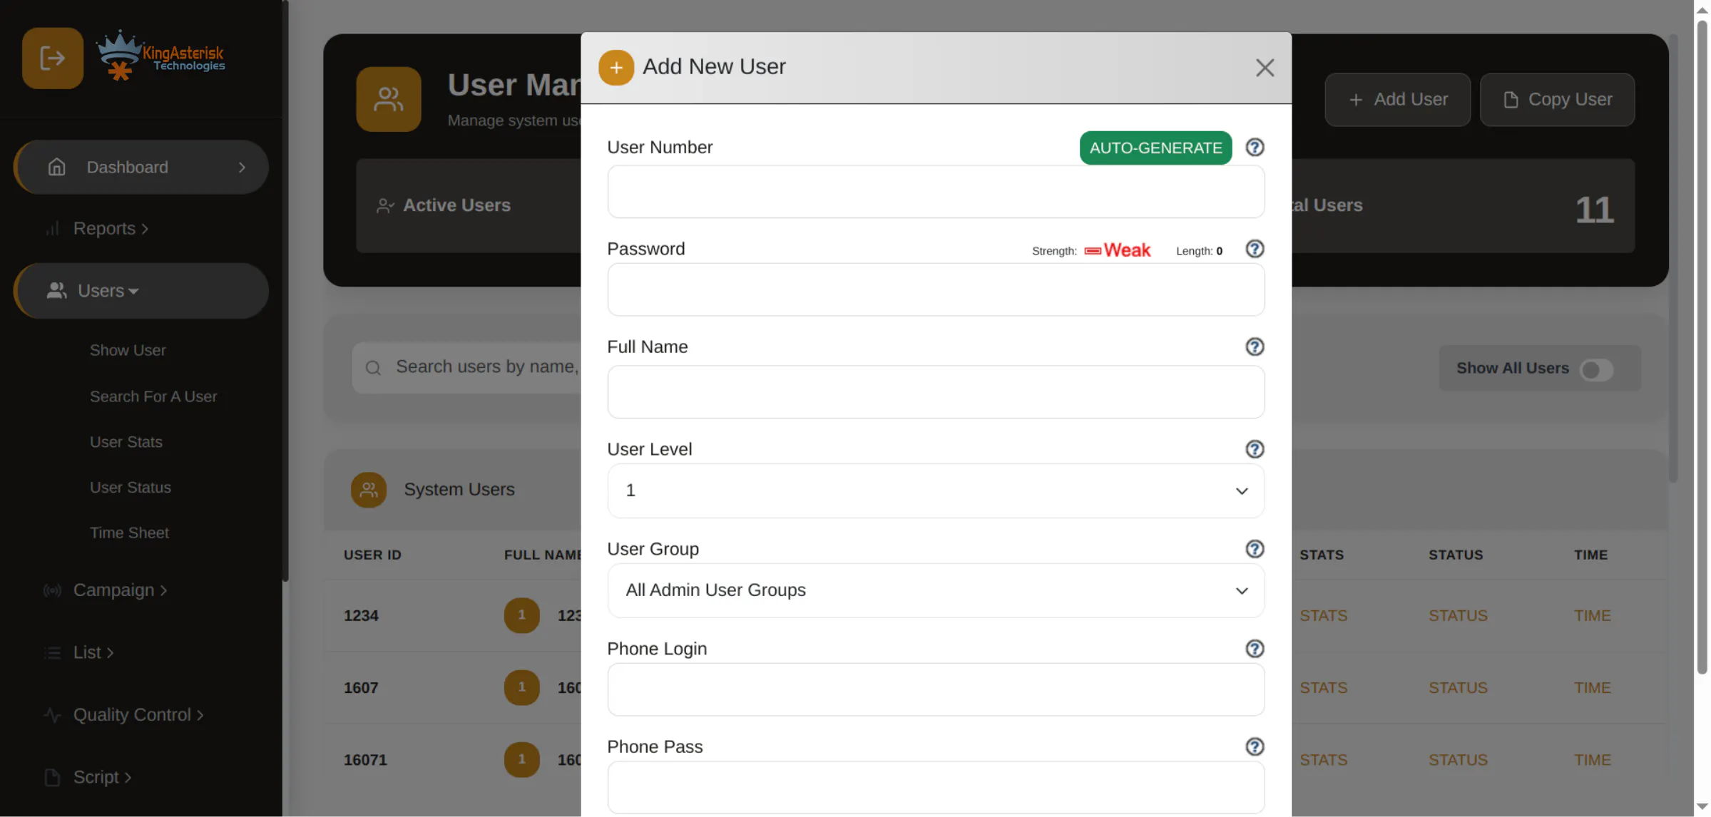Click level badge in row 1607
The image size is (1711, 817).
522,687
